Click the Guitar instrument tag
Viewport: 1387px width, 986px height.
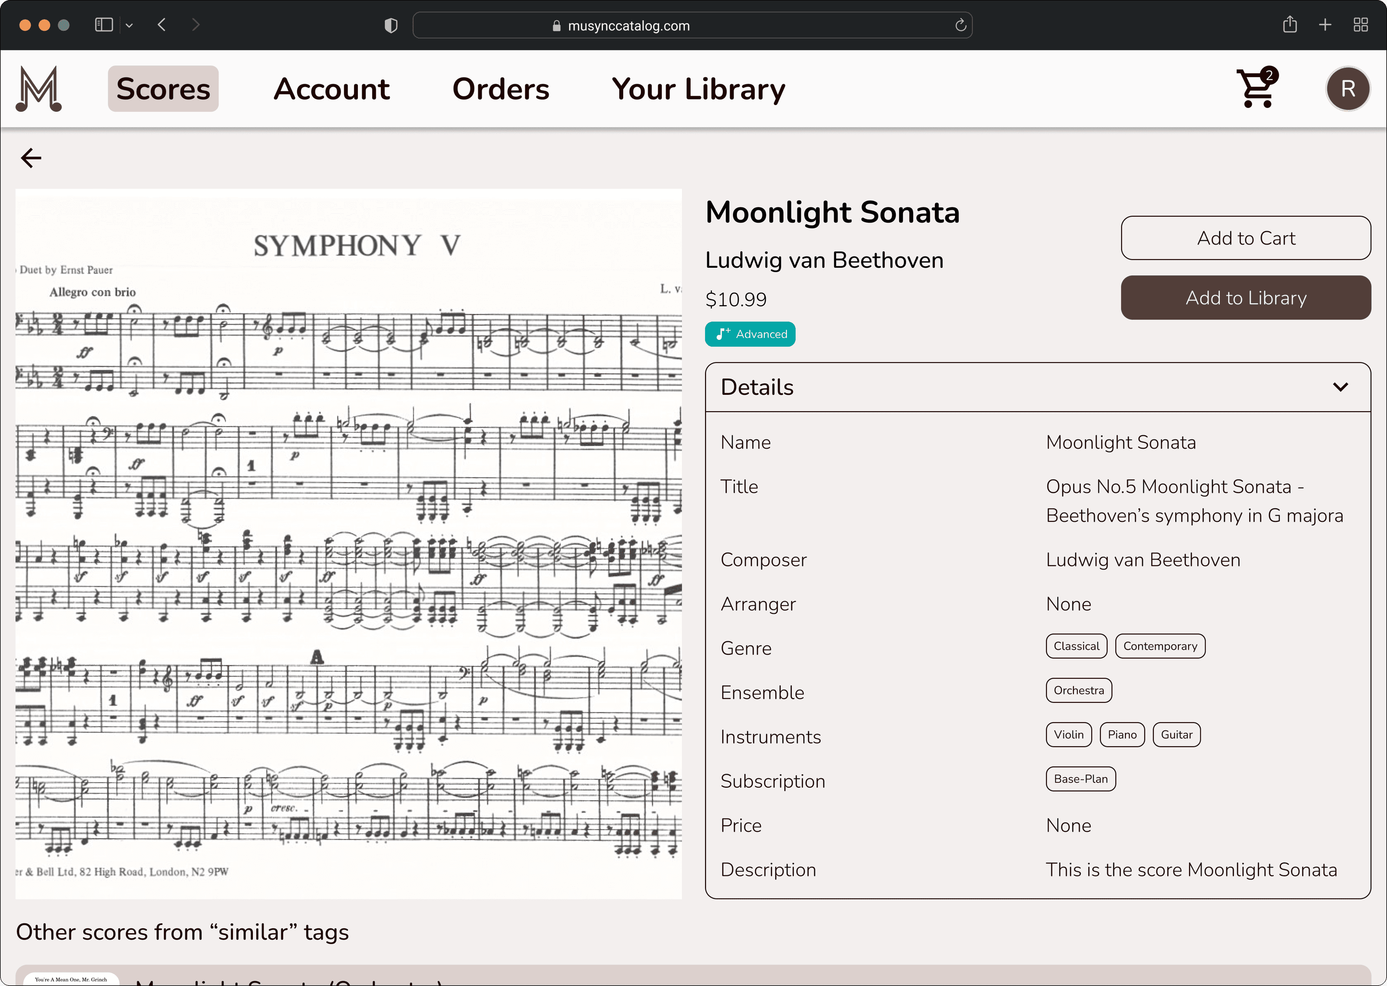[x=1176, y=735]
